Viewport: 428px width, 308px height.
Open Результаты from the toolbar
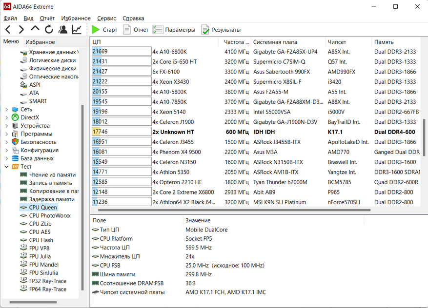[x=221, y=30]
